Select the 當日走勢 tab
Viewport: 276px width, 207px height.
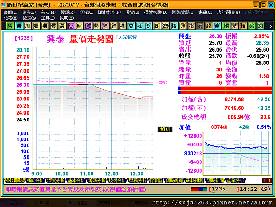[14, 180]
